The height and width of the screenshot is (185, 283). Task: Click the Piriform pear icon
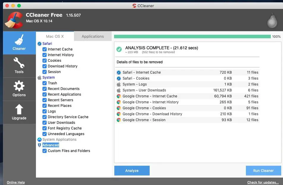(x=272, y=20)
